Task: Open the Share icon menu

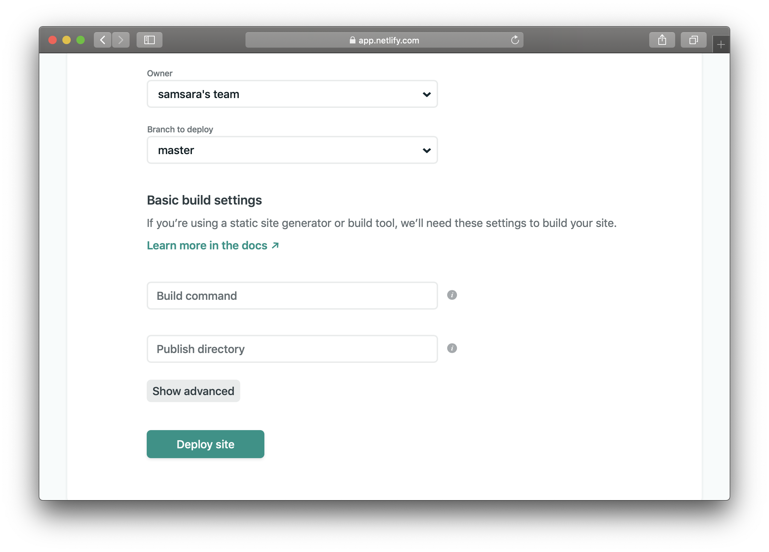Action: coord(662,40)
